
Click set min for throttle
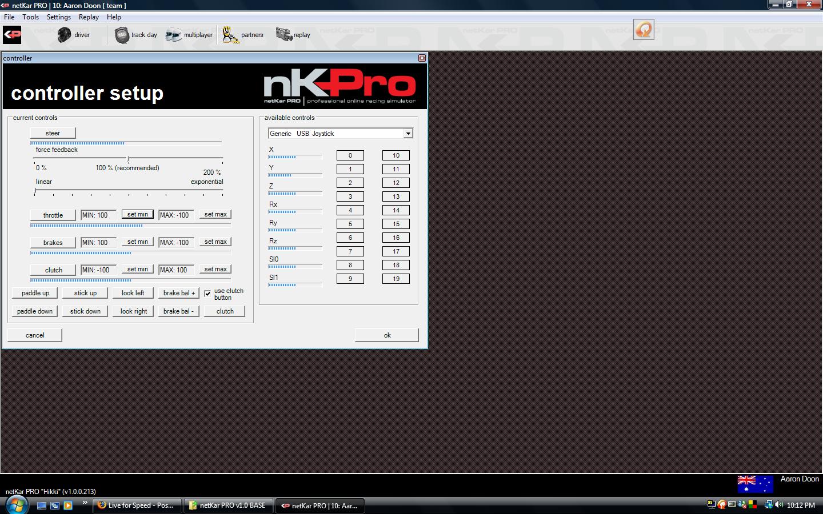(138, 215)
